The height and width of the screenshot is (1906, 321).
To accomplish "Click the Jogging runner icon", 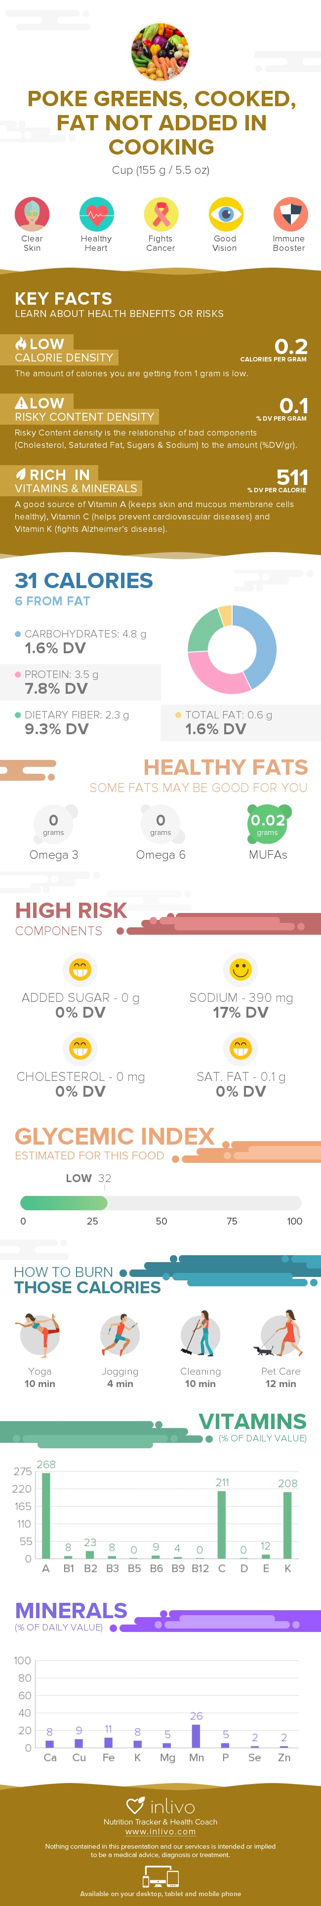I will point(120,1333).
